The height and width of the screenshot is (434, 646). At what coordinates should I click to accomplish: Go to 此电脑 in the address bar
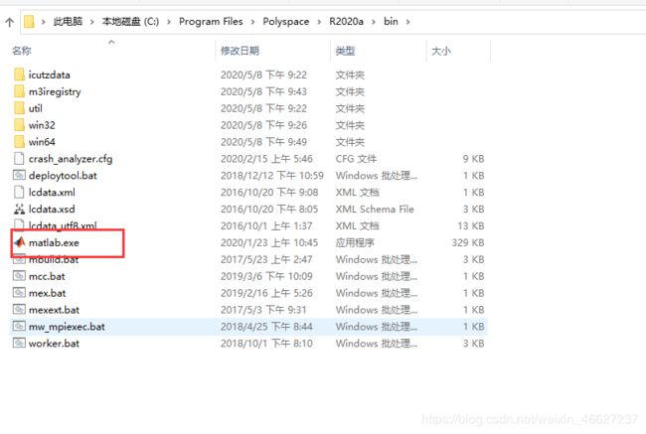point(68,22)
